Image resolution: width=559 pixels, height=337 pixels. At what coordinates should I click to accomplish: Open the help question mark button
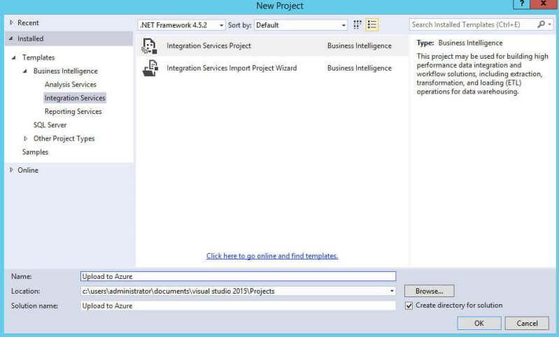pos(522,4)
